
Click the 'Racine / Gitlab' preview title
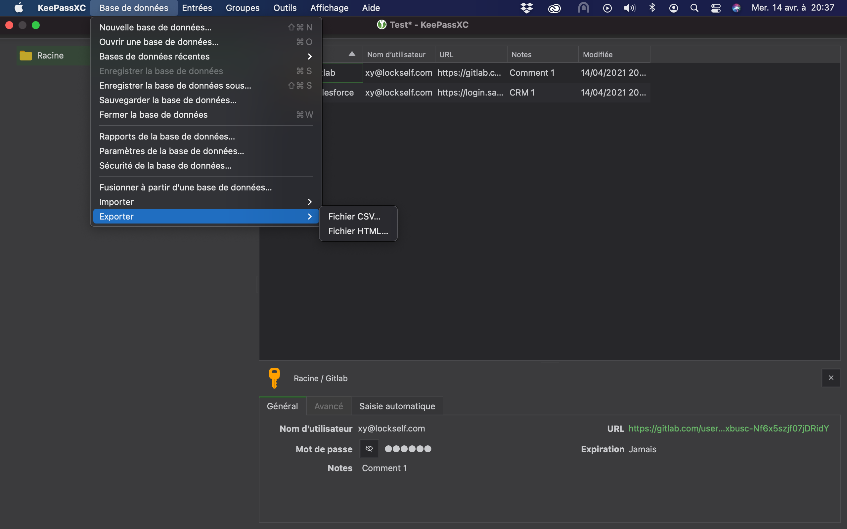pyautogui.click(x=321, y=378)
